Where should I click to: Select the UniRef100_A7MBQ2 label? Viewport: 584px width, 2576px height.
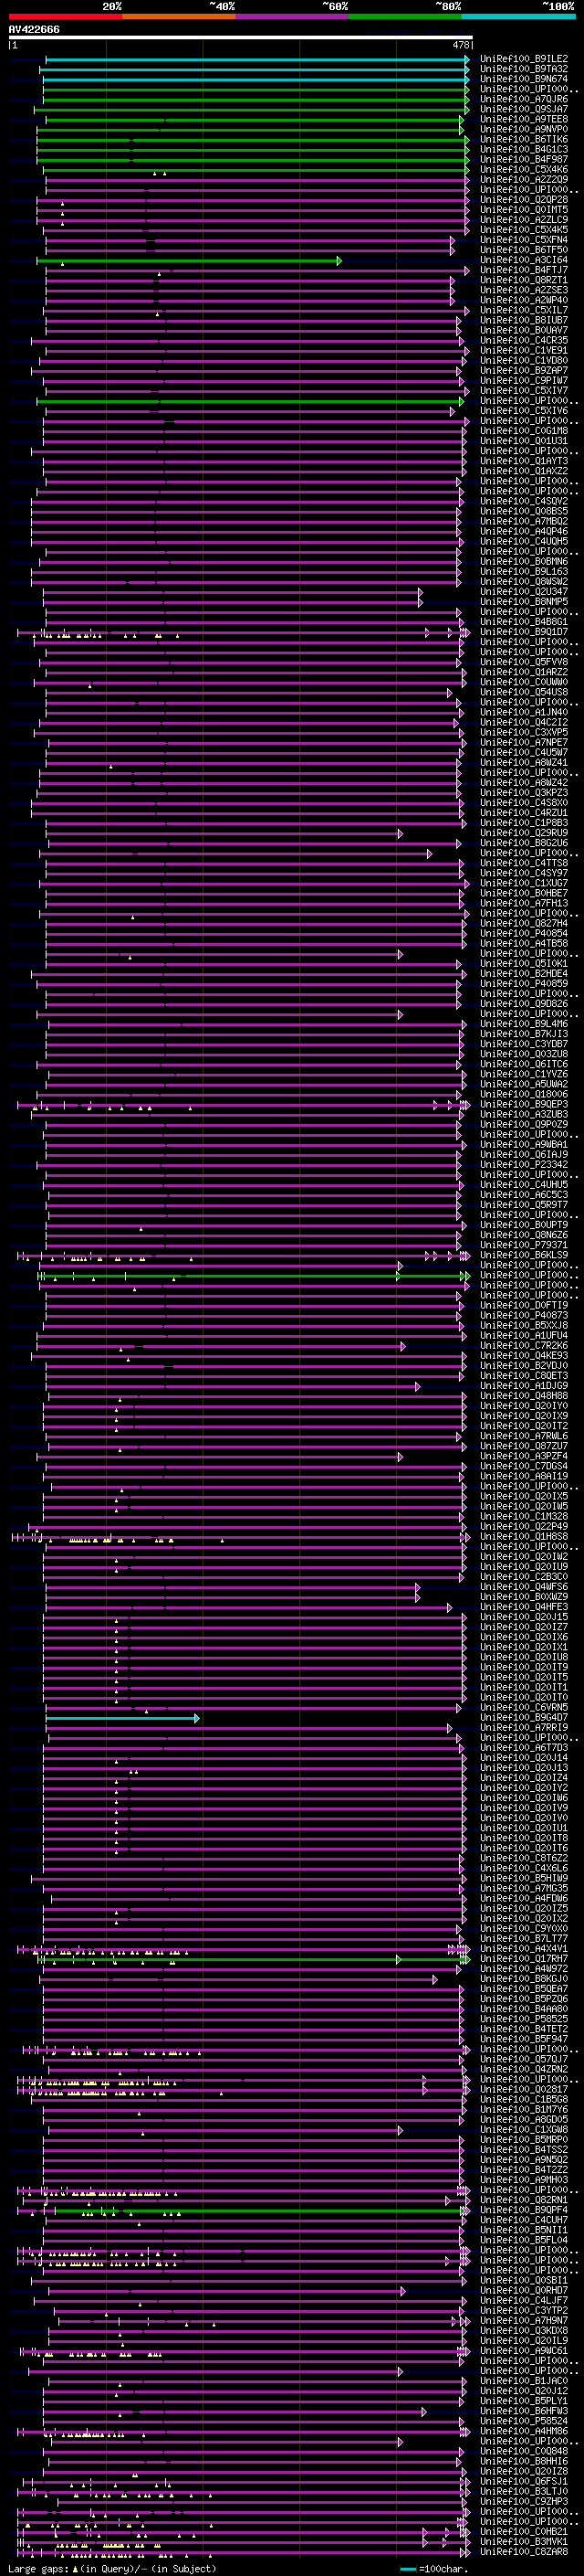524,521
